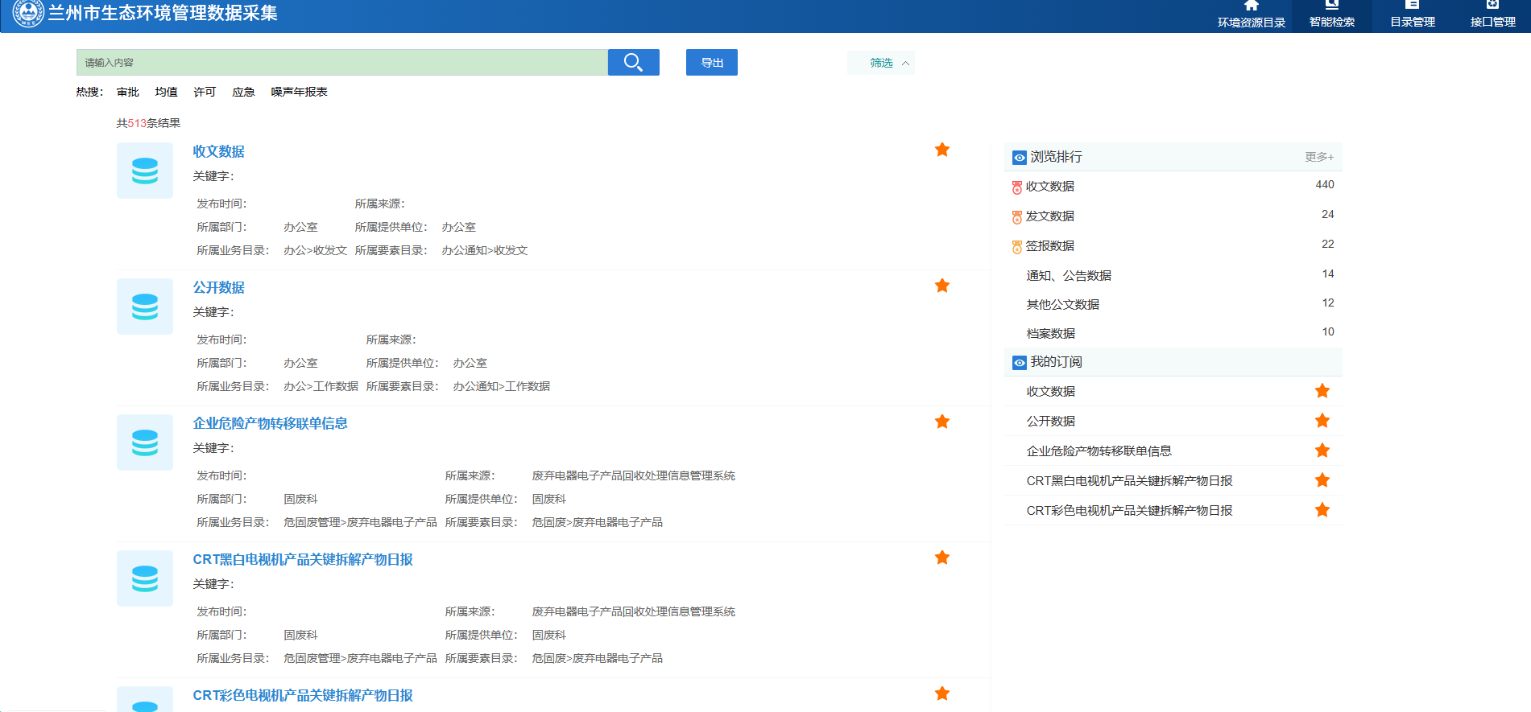Open 企业危险产物转移联单信息 in 我的订阅

(1099, 451)
